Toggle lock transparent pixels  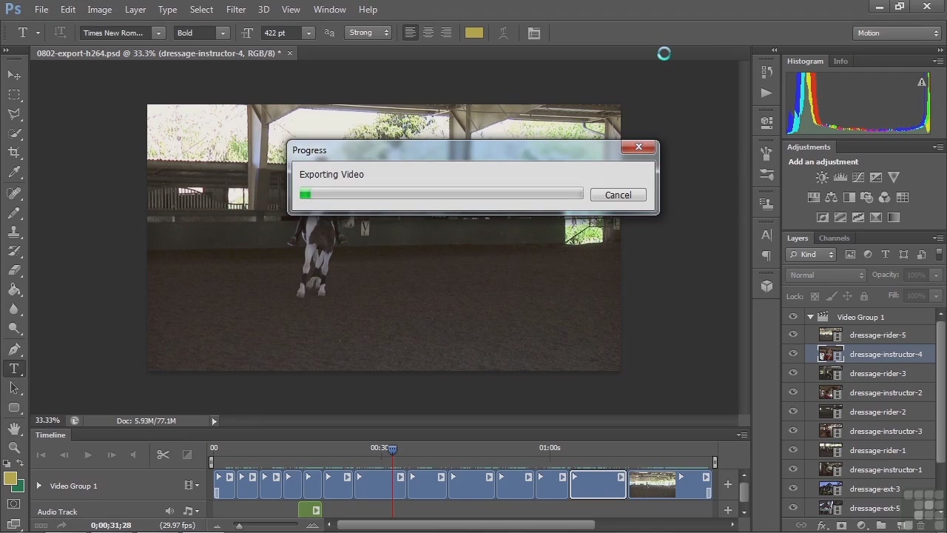815,296
